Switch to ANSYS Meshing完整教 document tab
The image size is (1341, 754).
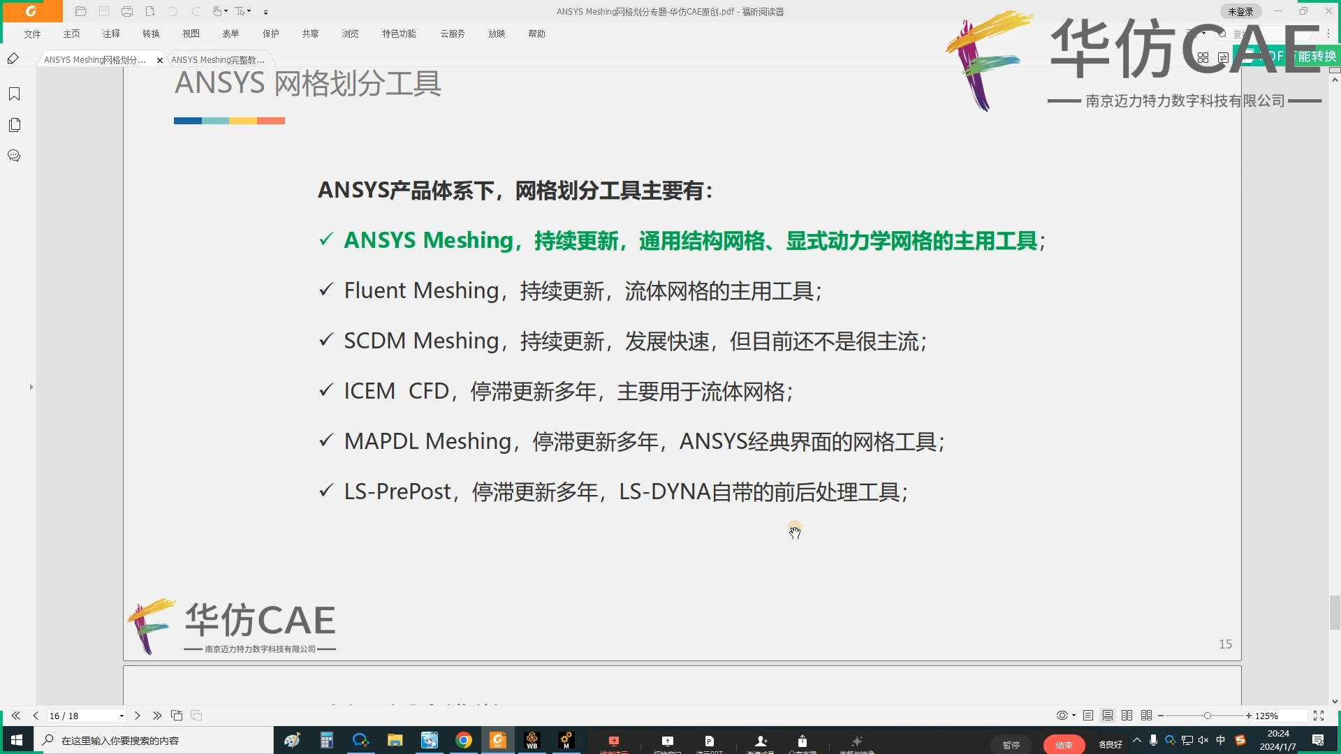218,60
